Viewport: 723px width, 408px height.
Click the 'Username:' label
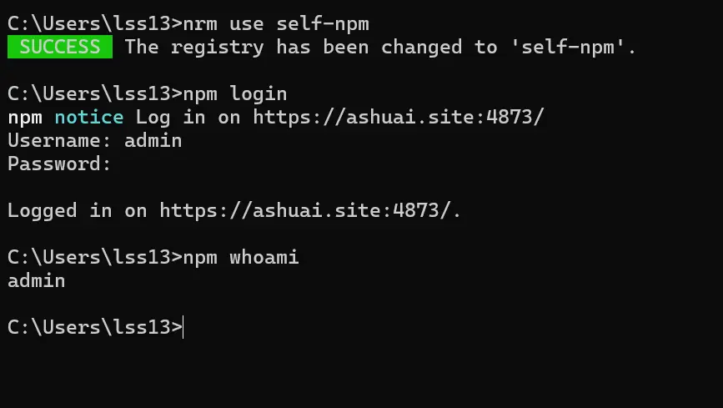[60, 140]
